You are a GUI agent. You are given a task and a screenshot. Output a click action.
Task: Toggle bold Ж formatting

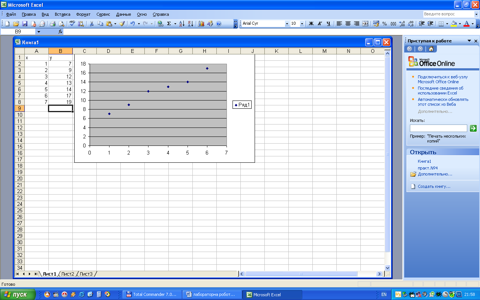pos(311,24)
